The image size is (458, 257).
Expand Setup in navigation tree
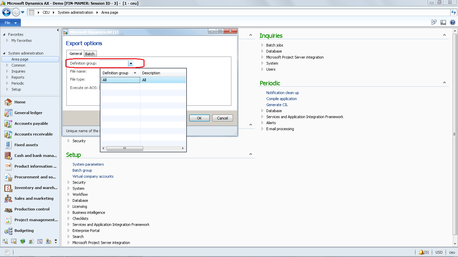click(7, 89)
